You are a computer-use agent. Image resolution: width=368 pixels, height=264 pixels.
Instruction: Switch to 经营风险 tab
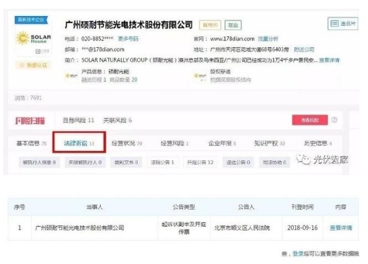click(174, 143)
